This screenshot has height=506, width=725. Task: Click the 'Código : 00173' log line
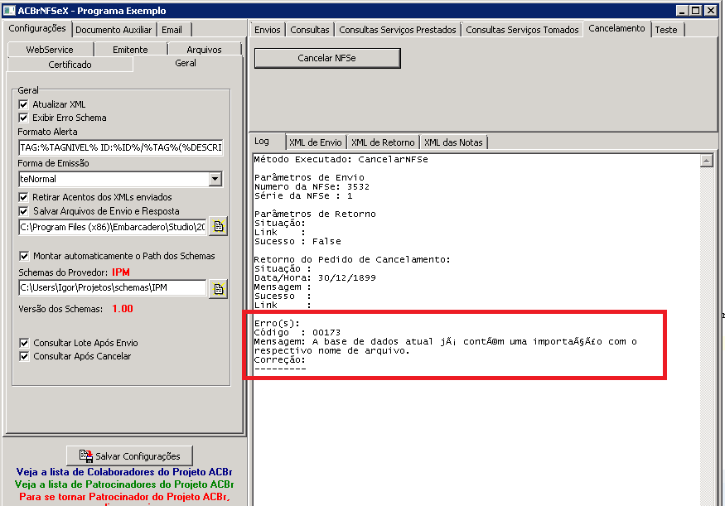(x=297, y=332)
